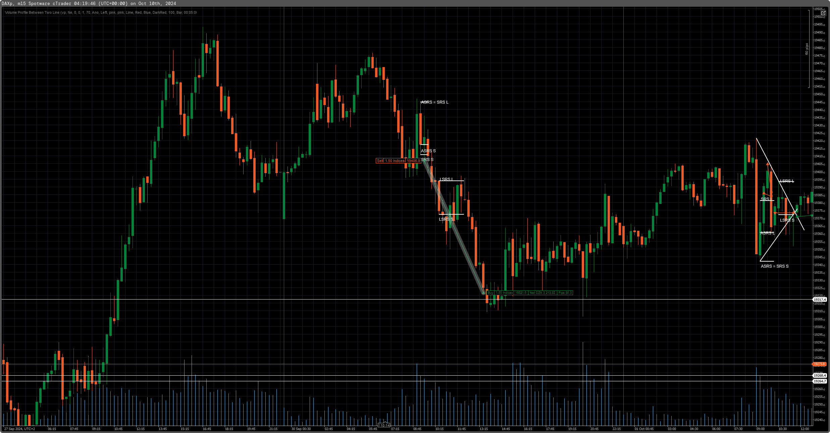Click the green buy arrow marker at trade exit
830x433 pixels.
pyautogui.click(x=483, y=293)
